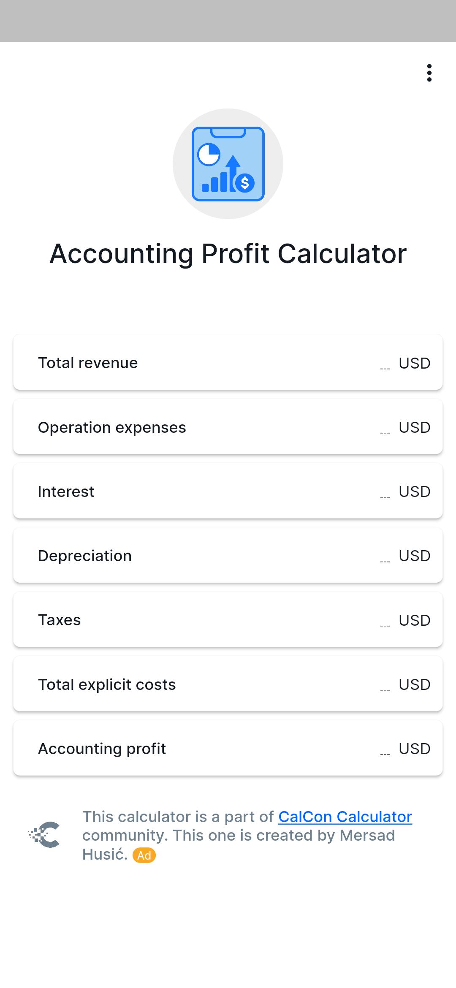
Task: Select the Operation expenses input field
Action: 228,427
